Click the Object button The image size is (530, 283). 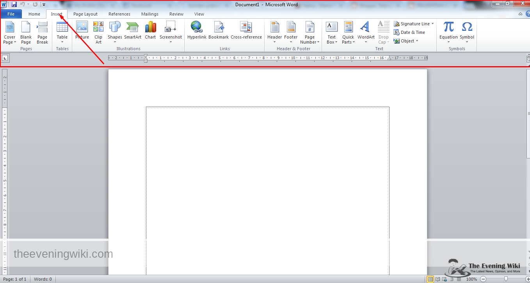click(x=404, y=41)
